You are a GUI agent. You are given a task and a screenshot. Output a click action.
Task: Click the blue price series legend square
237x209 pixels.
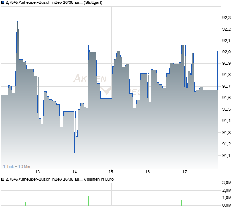tap(3, 3)
